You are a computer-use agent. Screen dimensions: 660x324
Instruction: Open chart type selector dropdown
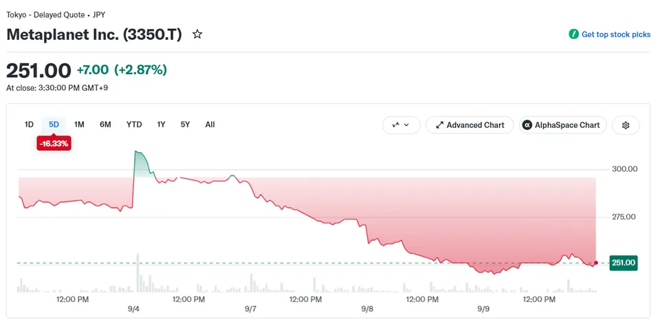pos(401,125)
